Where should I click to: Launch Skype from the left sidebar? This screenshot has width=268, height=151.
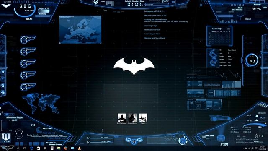[x=3, y=86]
